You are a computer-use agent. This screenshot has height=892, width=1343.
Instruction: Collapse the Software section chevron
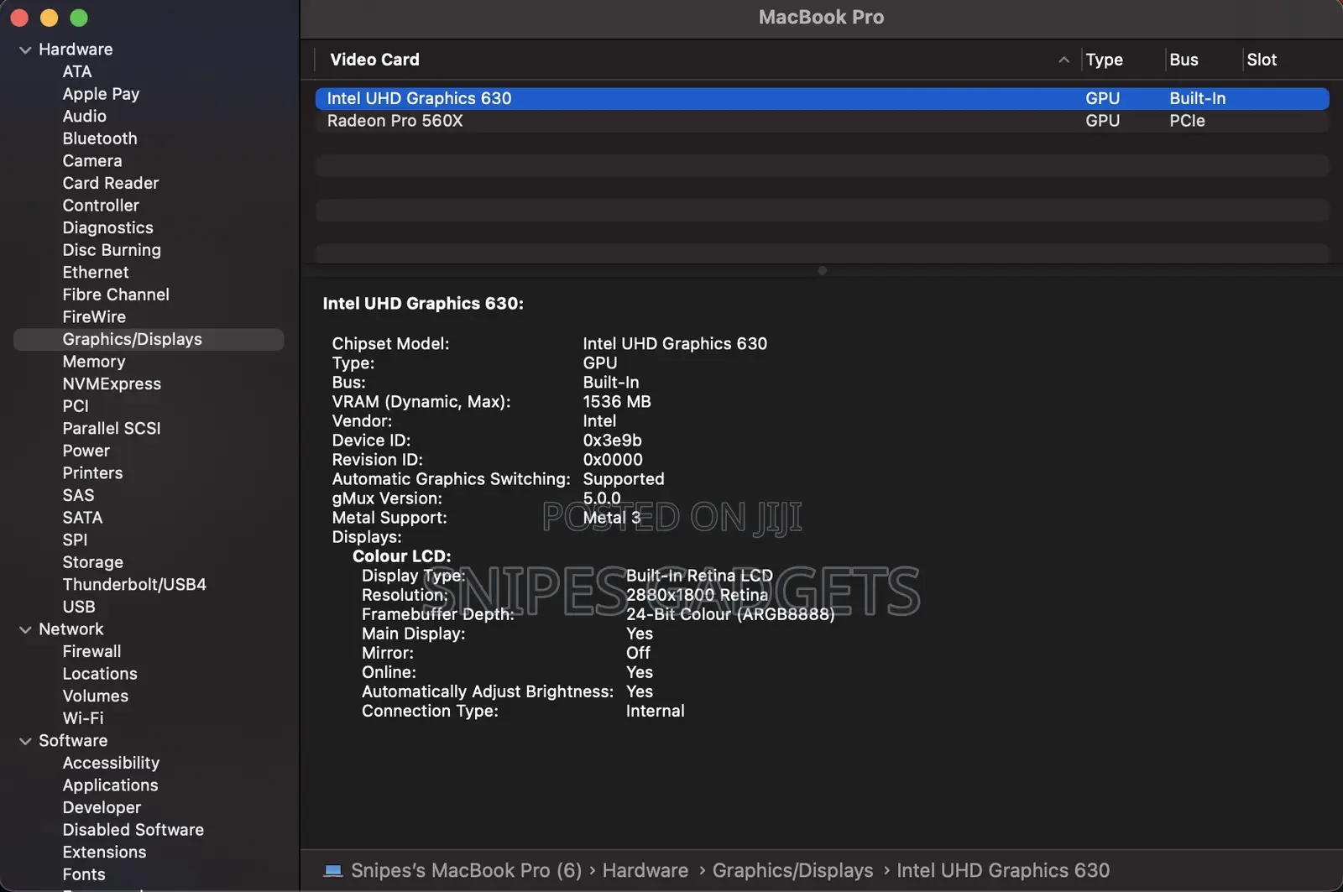pos(25,742)
